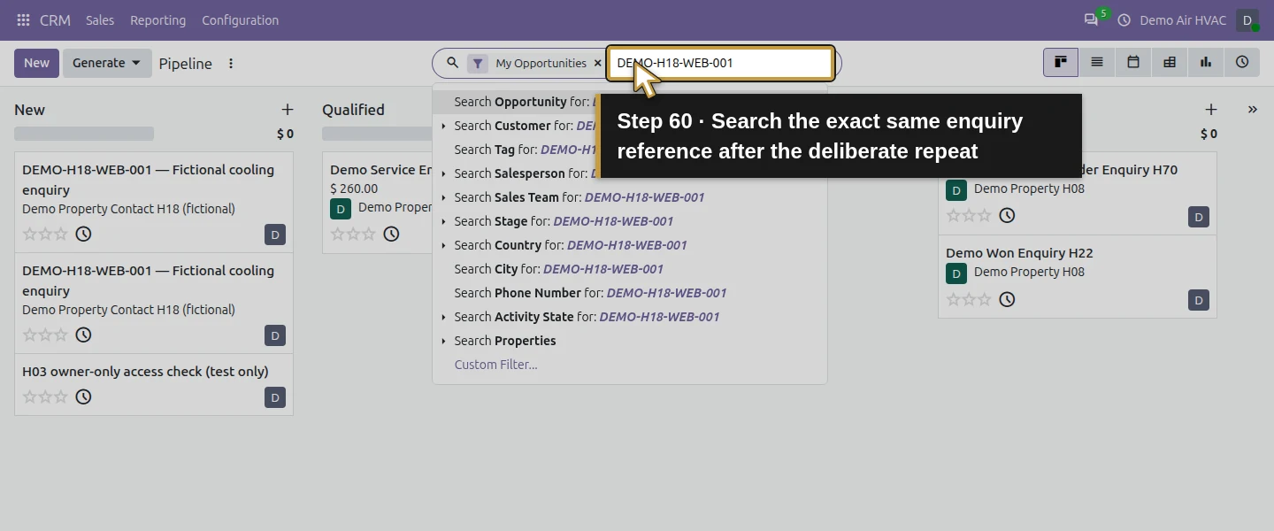This screenshot has width=1274, height=531.
Task: Click the search magnifier icon
Action: click(452, 63)
